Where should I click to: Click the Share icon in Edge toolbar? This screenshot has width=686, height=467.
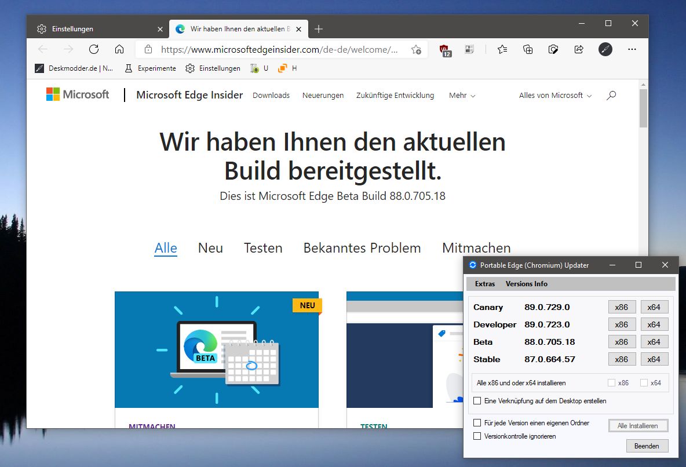tap(579, 49)
